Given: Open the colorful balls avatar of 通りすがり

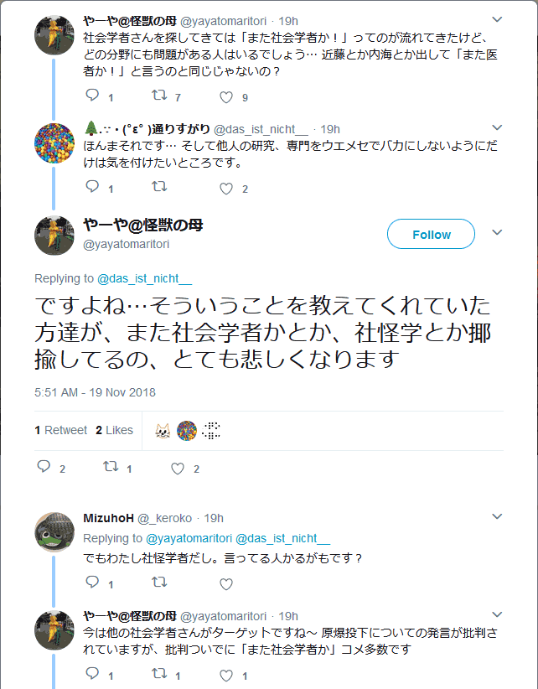Looking at the screenshot, I should coord(55,143).
